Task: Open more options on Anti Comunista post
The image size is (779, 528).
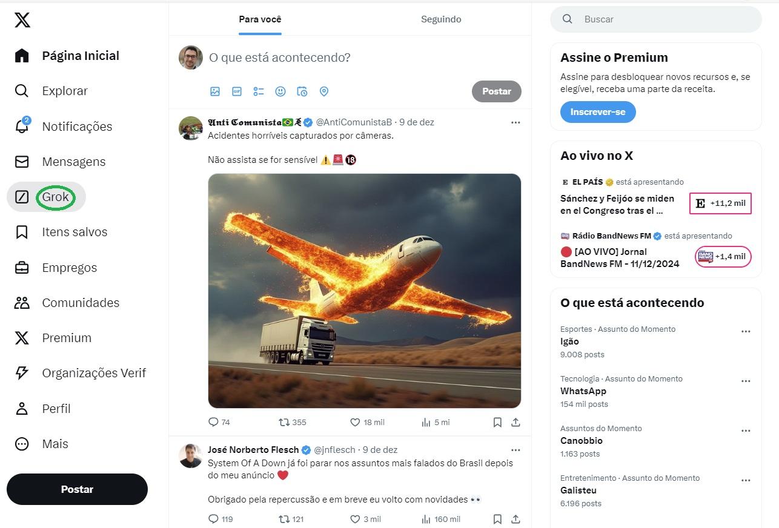Action: point(515,122)
